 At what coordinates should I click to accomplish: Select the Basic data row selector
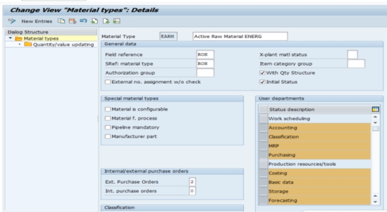click(263, 182)
